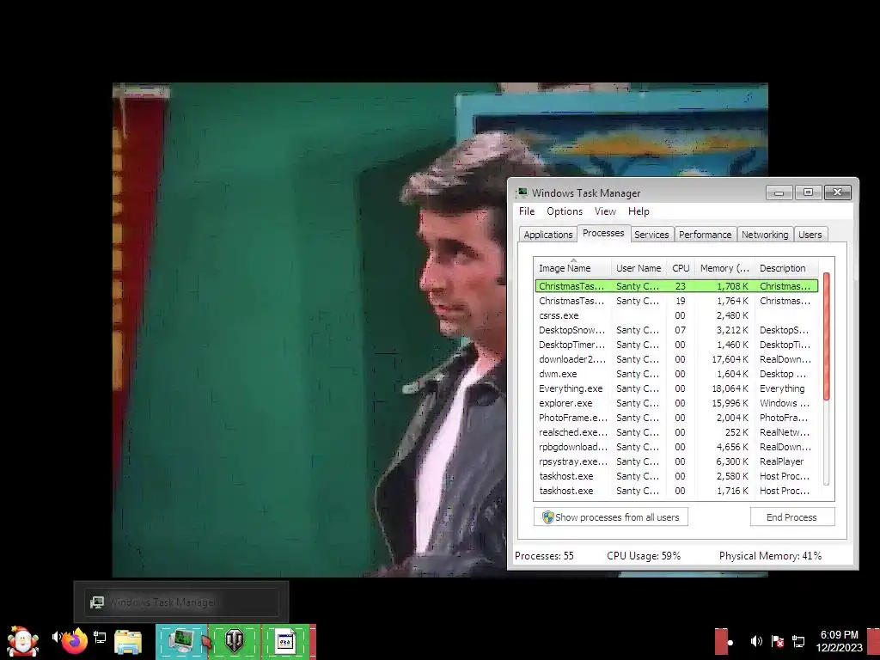Screen dimensions: 880x660
Task: Select taskhost.exe using 2,580 K memory
Action: point(677,476)
